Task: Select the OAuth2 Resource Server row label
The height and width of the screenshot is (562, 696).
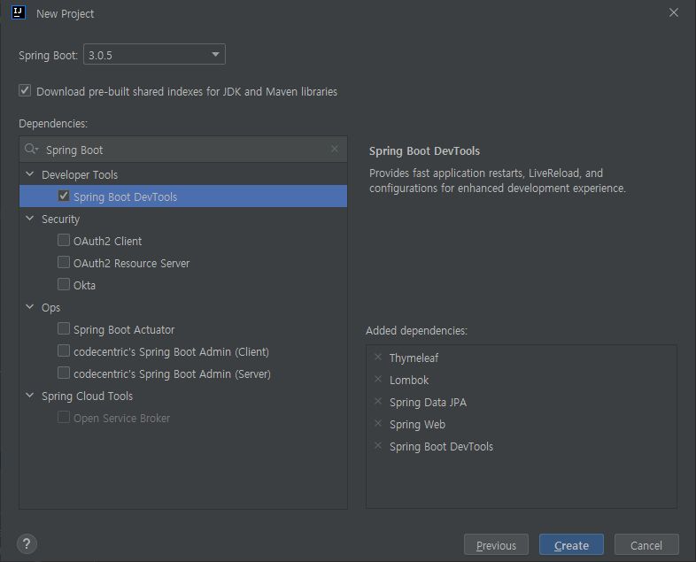Action: pos(131,264)
